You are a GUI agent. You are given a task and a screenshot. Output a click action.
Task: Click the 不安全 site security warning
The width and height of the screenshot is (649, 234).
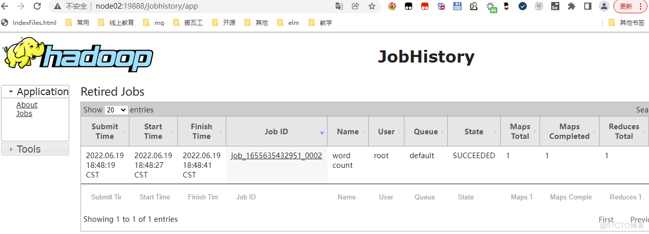pos(72,7)
